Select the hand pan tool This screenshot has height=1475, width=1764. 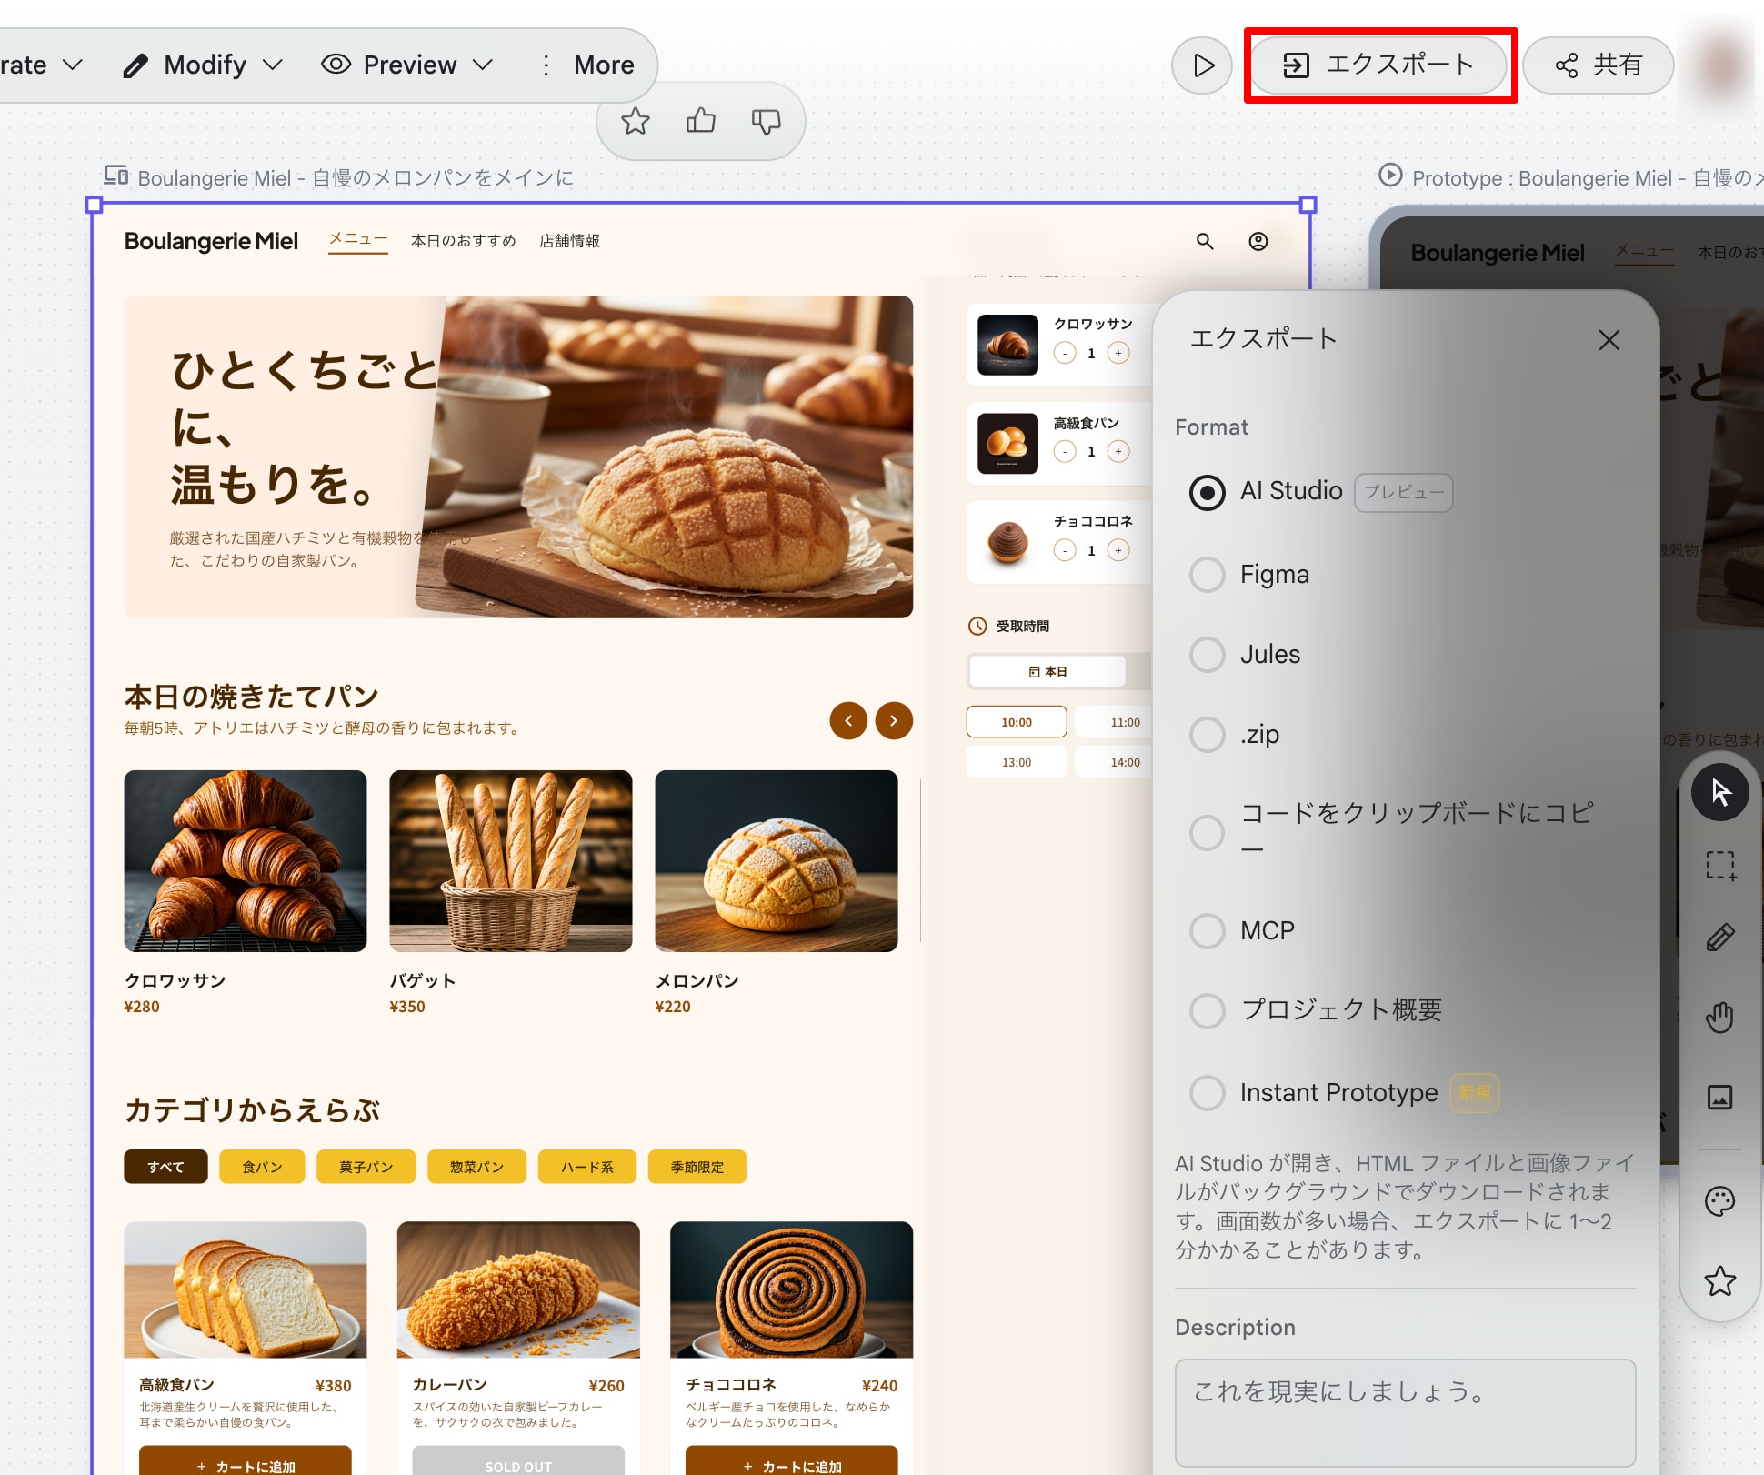point(1719,1017)
